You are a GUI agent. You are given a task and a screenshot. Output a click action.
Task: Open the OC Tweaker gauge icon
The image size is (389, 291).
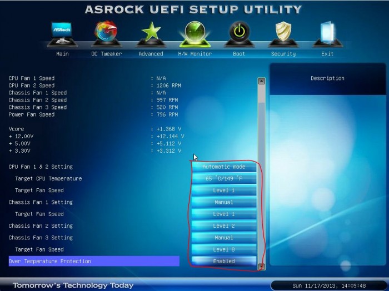pyautogui.click(x=107, y=34)
